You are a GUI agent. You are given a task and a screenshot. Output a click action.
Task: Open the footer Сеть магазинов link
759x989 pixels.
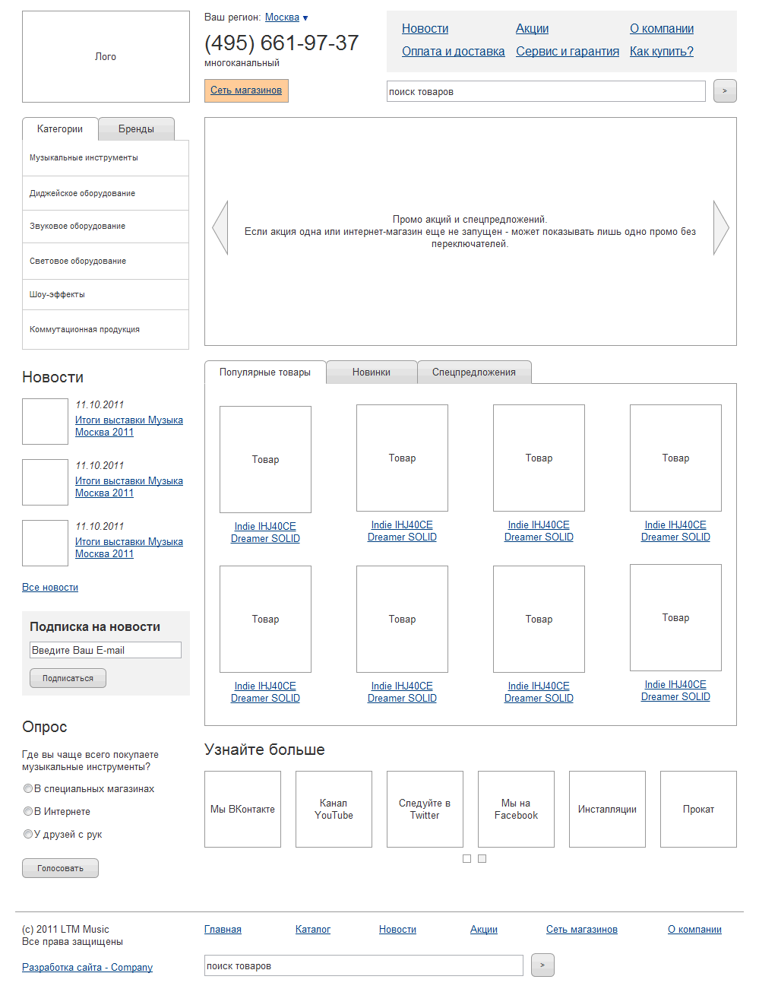582,930
